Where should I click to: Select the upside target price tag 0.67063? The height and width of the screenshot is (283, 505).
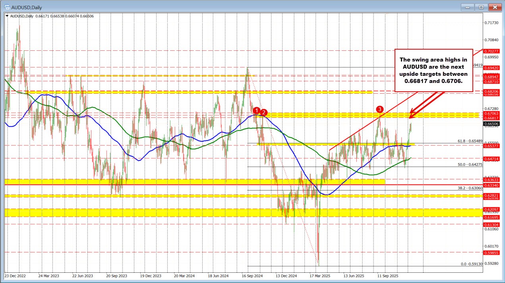[491, 113]
